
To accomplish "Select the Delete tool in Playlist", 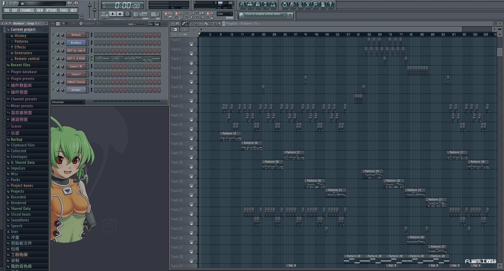I will [x=192, y=24].
